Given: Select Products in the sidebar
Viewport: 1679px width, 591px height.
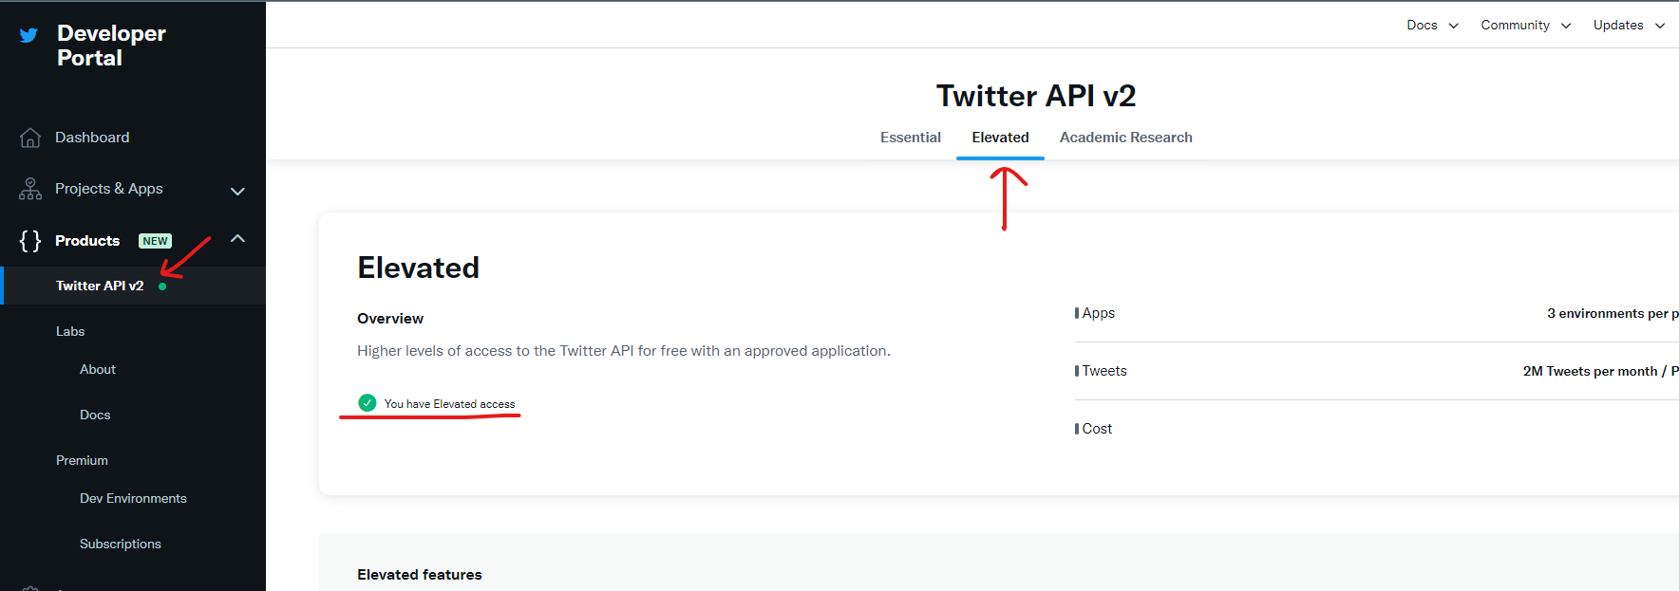Looking at the screenshot, I should (87, 241).
